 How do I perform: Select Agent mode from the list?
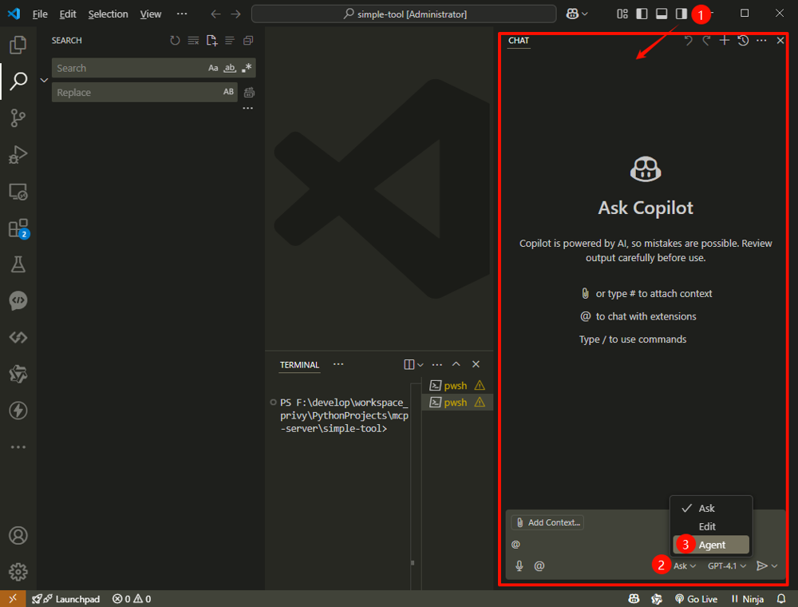click(712, 545)
